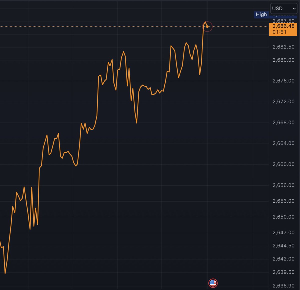The width and height of the screenshot is (300, 290).
Task: Click the 2,664.00 price axis label
Action: tap(283, 143)
